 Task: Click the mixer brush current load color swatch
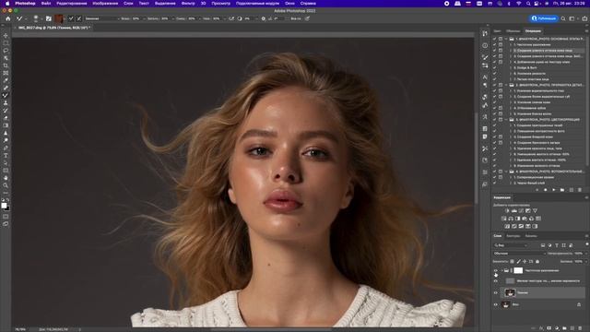(59, 18)
